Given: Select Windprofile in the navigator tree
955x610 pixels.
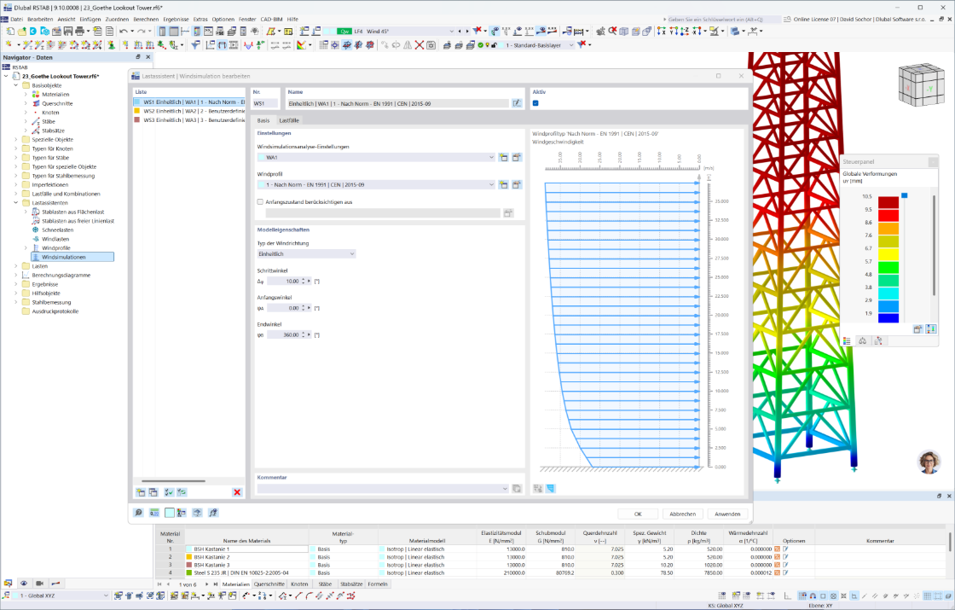Looking at the screenshot, I should [x=56, y=248].
